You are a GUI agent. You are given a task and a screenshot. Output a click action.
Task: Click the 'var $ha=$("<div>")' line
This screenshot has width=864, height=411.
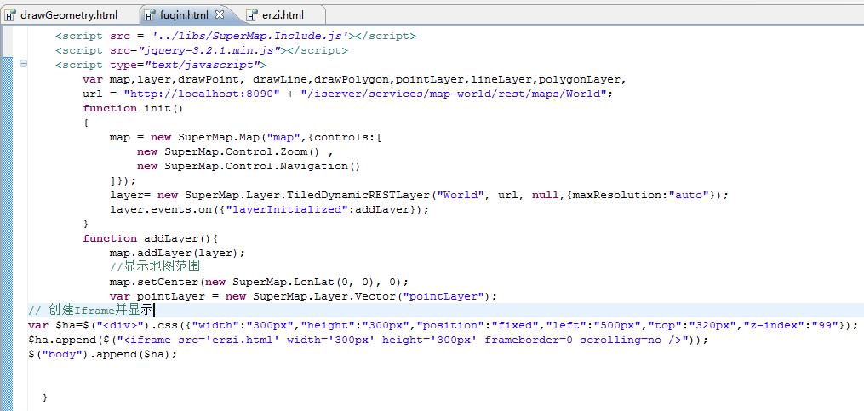443,326
